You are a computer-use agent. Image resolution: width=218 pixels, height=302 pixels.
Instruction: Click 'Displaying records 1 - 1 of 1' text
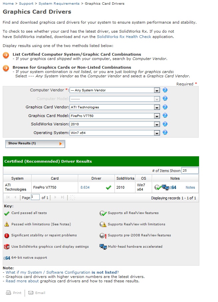173,198
